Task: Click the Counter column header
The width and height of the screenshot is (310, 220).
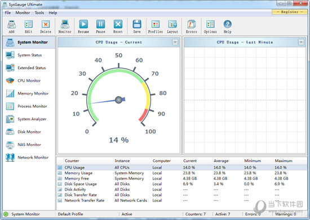Action: tap(72, 161)
